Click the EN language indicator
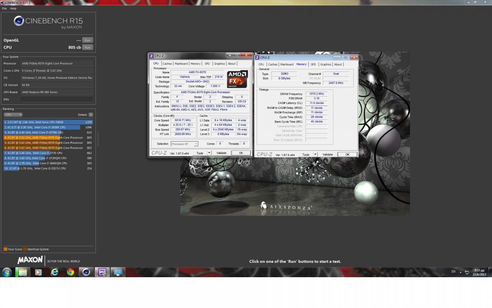Image resolution: width=492 pixels, height=308 pixels. 453,272
